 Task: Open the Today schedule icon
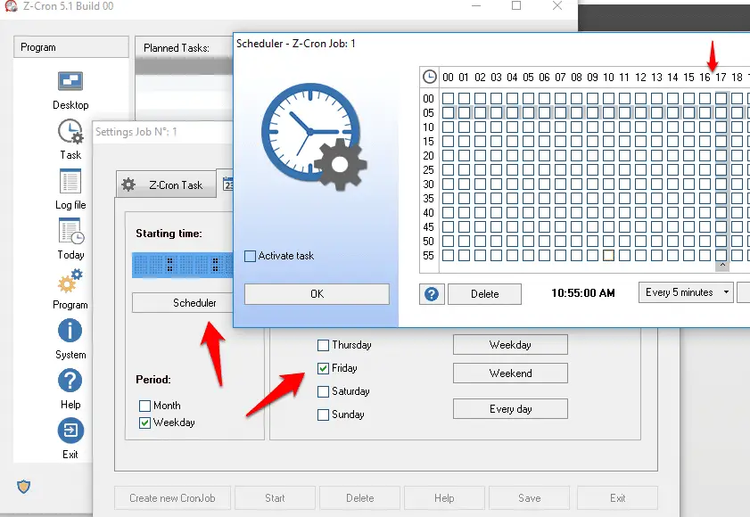coord(70,231)
